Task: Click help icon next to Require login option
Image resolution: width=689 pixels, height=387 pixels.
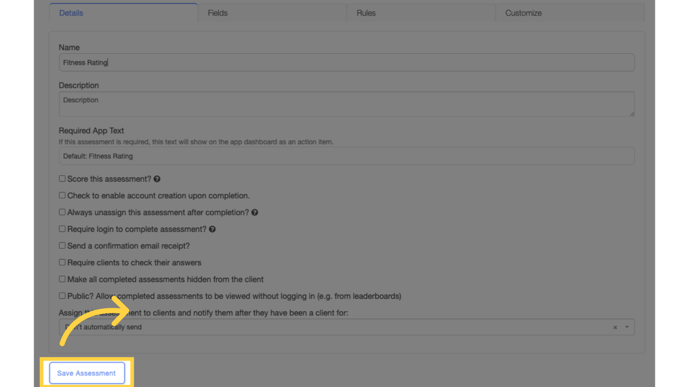Action: 212,229
